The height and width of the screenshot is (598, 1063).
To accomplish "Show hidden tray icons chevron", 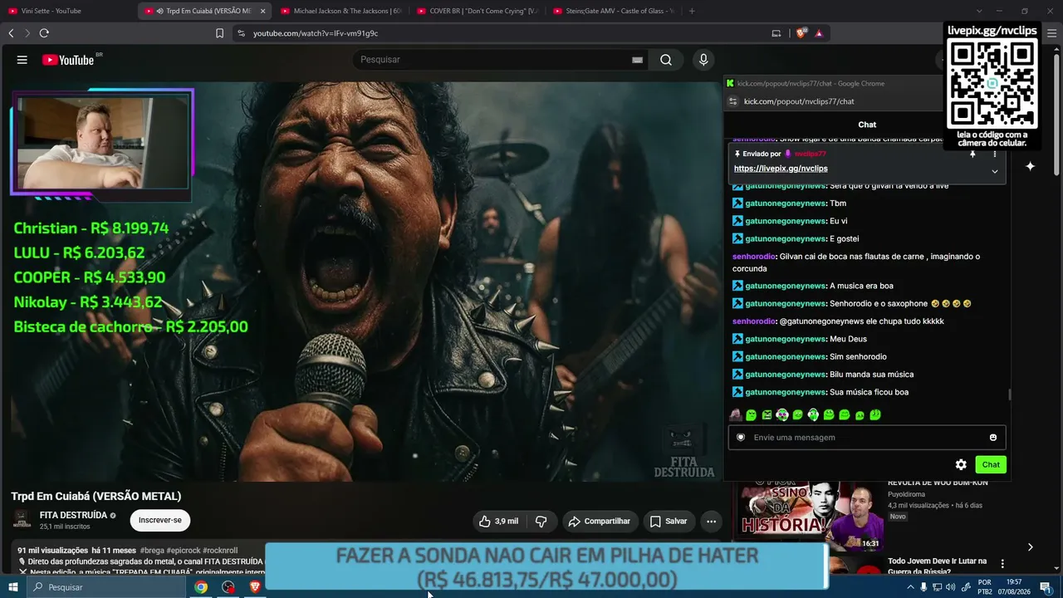I will click(x=910, y=587).
